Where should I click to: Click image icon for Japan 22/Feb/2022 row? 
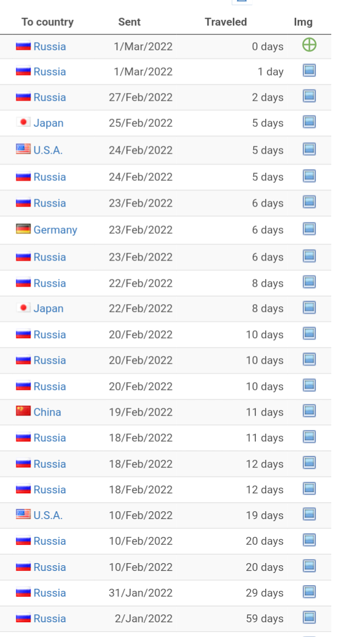point(309,308)
